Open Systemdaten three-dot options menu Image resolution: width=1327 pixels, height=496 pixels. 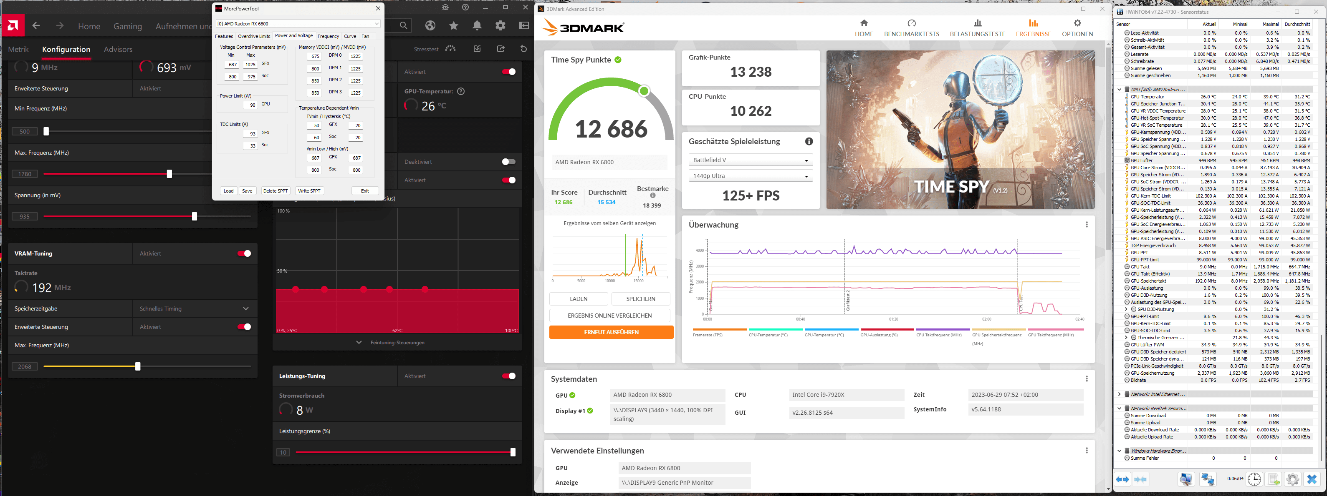pos(1087,379)
